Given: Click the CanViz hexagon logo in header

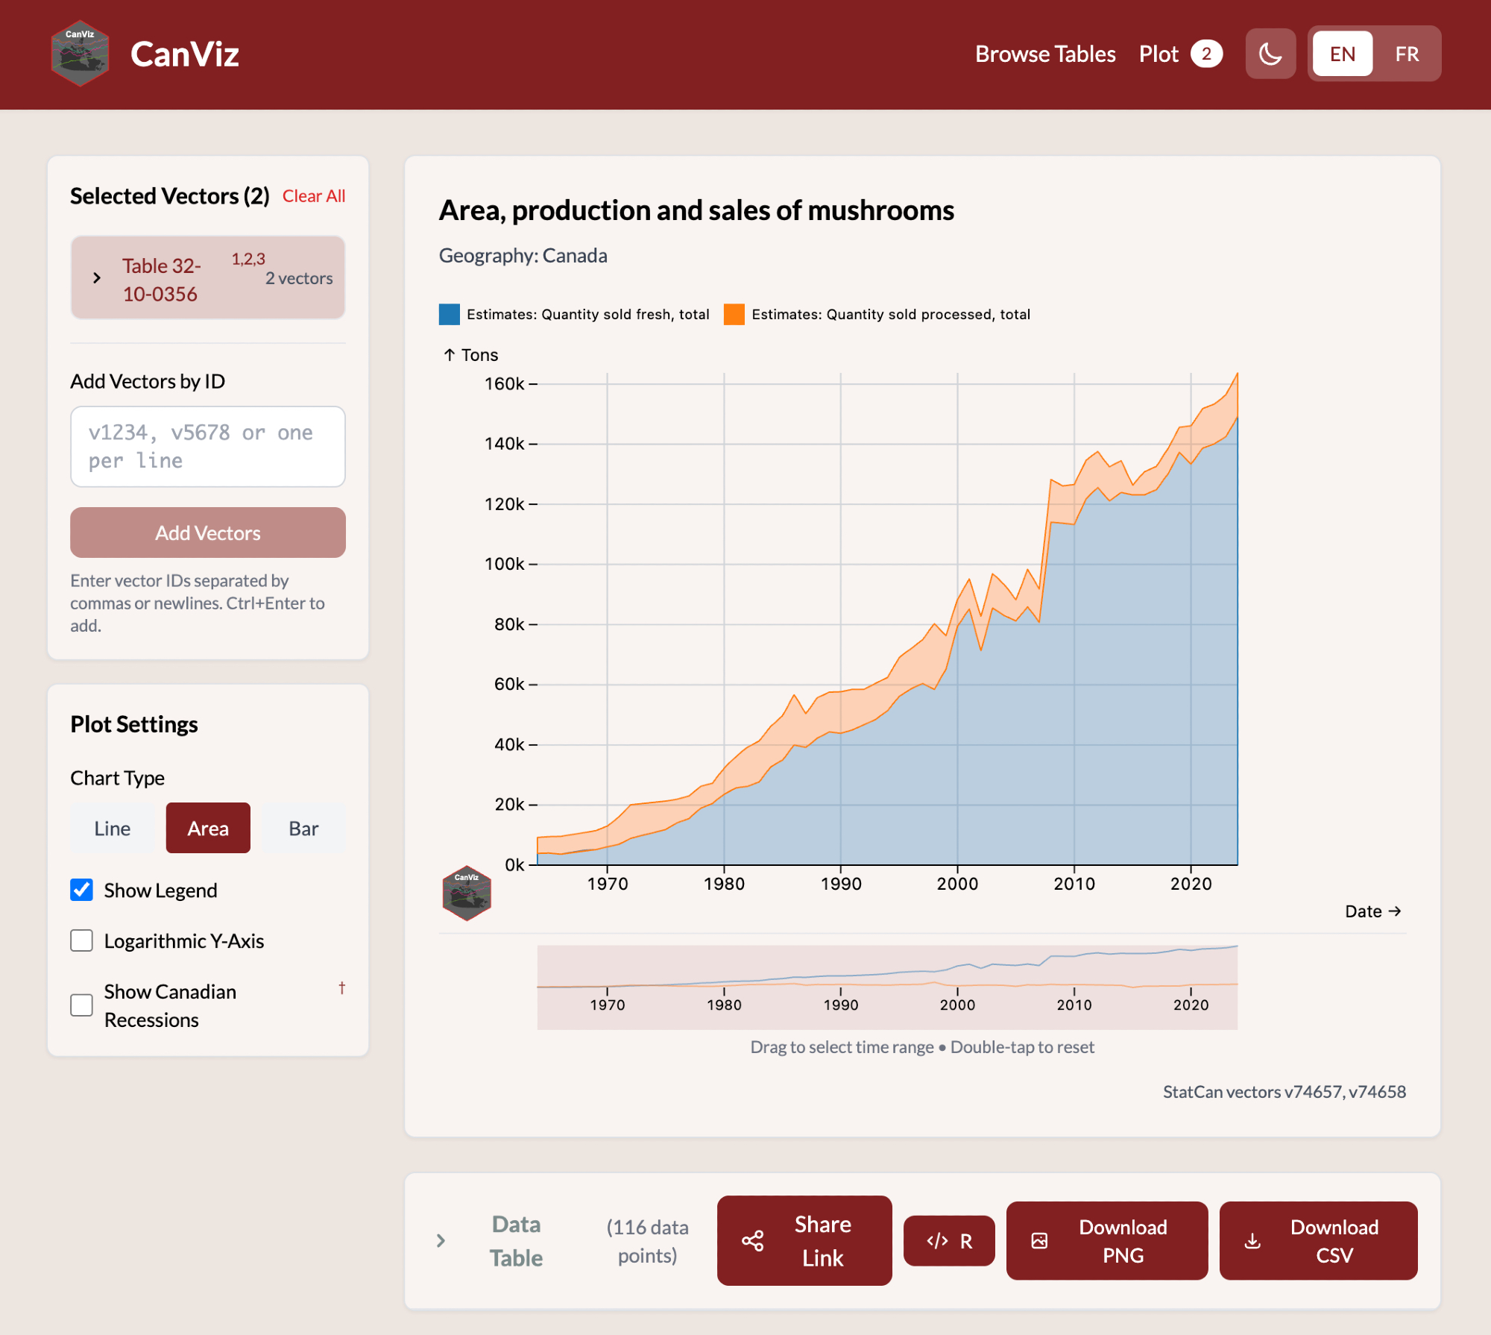Looking at the screenshot, I should pos(81,54).
